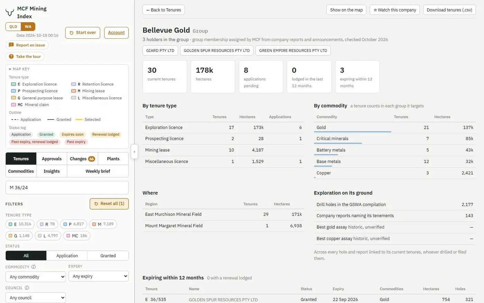
Task: Open the Insights tab
Action: (x=52, y=171)
